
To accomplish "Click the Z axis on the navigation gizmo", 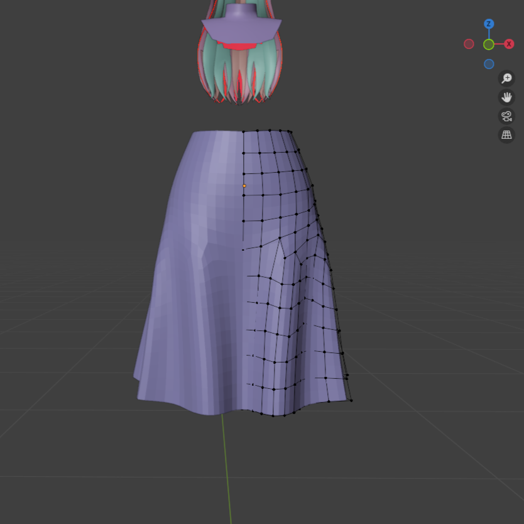I will pyautogui.click(x=489, y=23).
